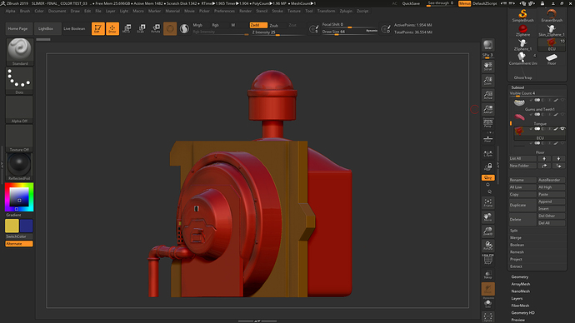Click the Gizmo 3D sphere icon
Image resolution: width=575 pixels, height=323 pixels.
click(x=170, y=28)
